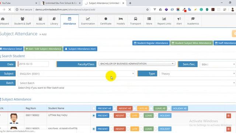Delete Kaushal Kumar Kshetri's attendance row
The image size is (236, 133).
pos(229,129)
